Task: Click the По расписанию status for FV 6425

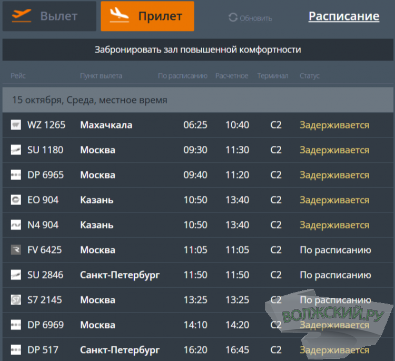Action: [x=335, y=250]
